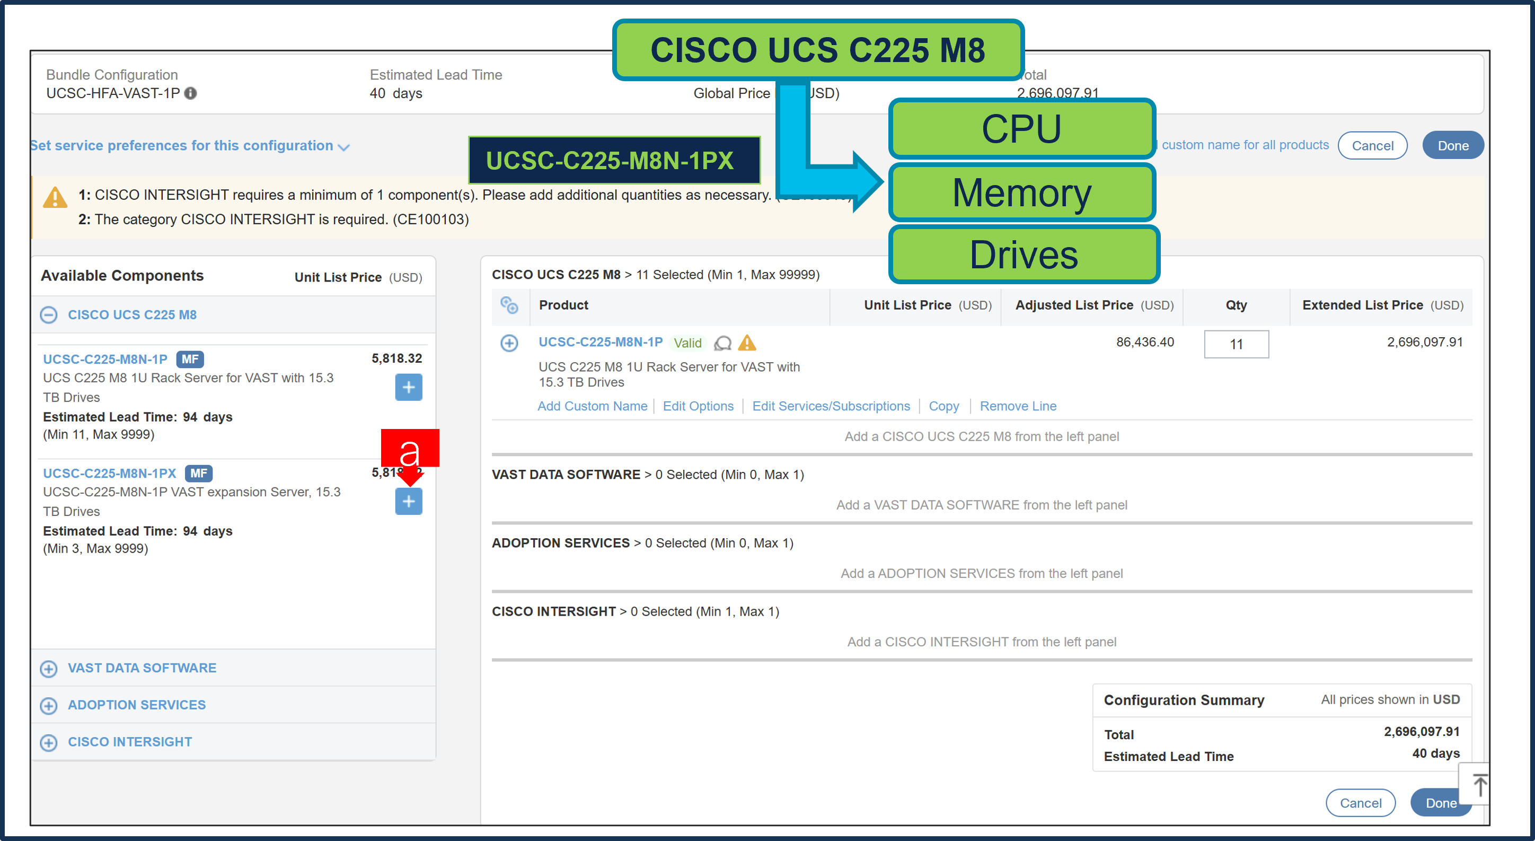1535x841 pixels.
Task: Click the group-link icon in Product header
Action: (510, 305)
